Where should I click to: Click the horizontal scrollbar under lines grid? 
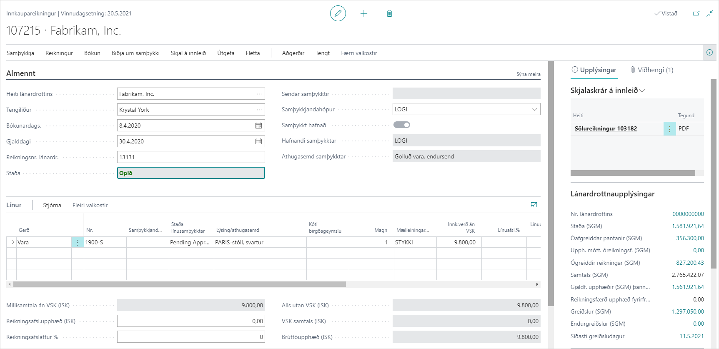click(179, 284)
